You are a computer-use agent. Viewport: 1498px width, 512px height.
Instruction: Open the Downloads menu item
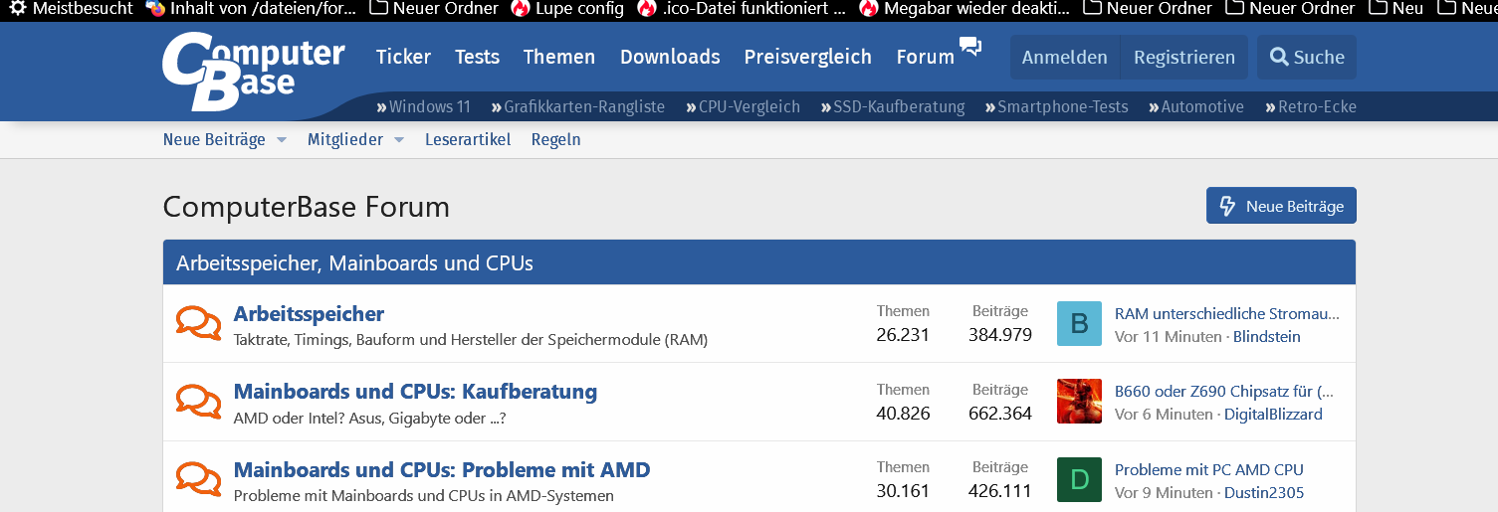click(x=670, y=58)
